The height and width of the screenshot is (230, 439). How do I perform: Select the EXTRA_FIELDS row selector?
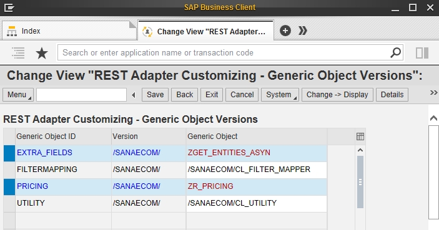pyautogui.click(x=9, y=153)
